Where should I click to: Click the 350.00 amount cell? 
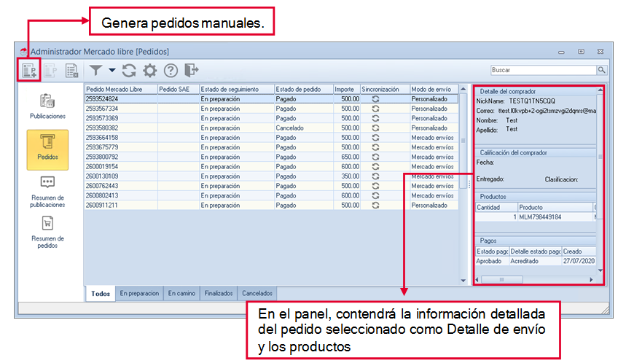[x=347, y=176]
